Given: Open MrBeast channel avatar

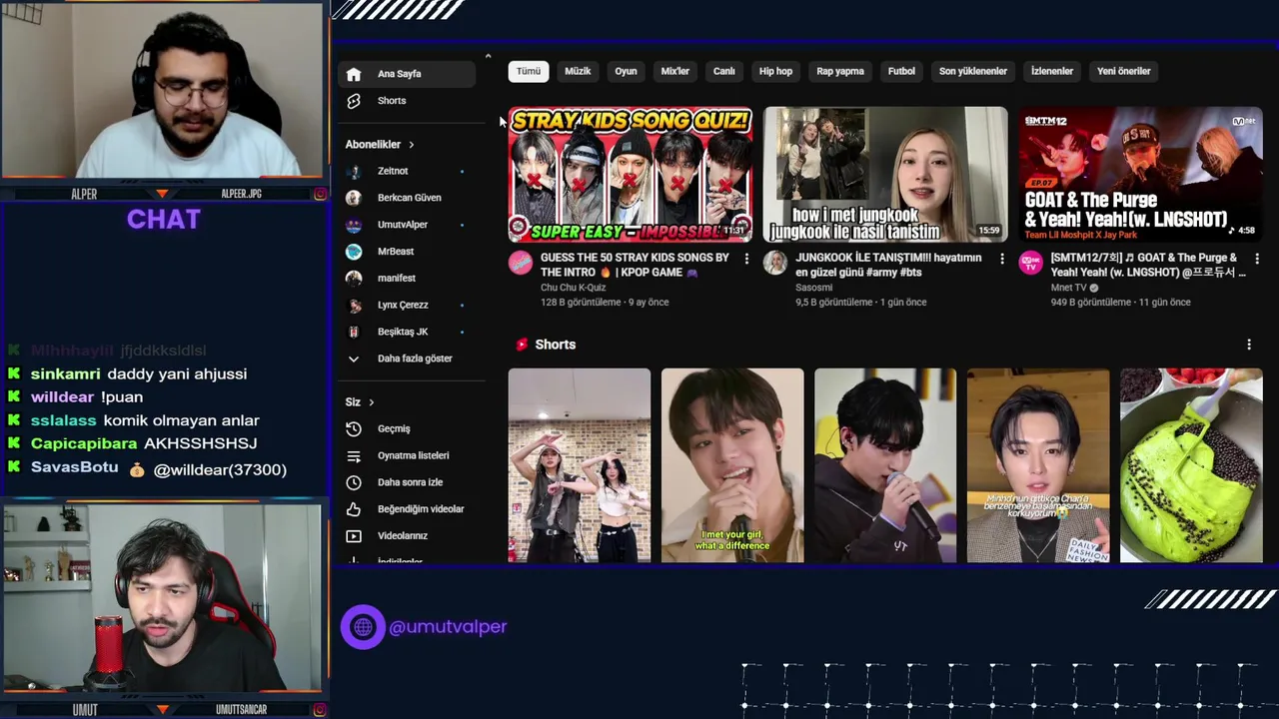Looking at the screenshot, I should coord(353,252).
